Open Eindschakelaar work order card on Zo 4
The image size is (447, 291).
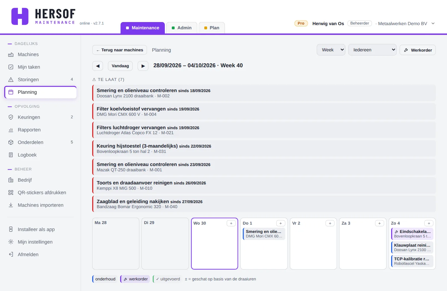pyautogui.click(x=412, y=234)
